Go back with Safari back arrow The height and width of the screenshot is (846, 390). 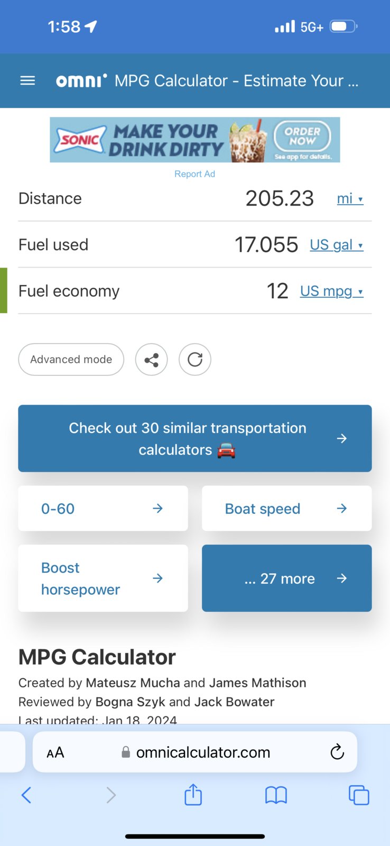click(26, 795)
